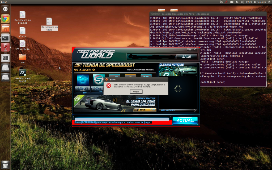The image size is (272, 170).
Task: Open 'Visita la tienda web completa' link
Action: pos(141,70)
